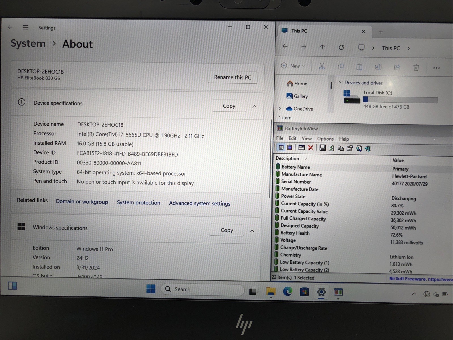This screenshot has width=453, height=340.
Task: Click the taskbar Search box
Action: coord(202,289)
